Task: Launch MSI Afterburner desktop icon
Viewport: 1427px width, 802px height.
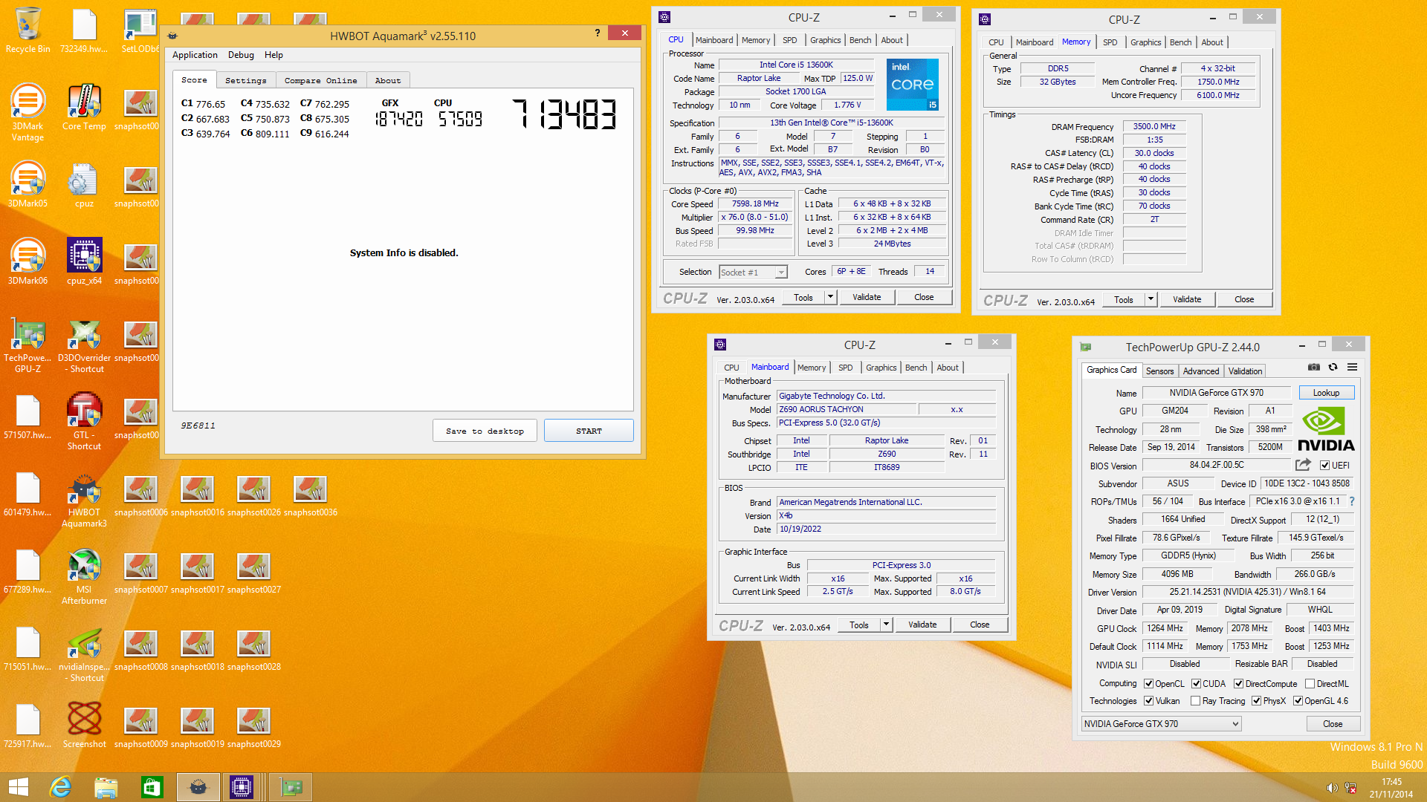Action: pyautogui.click(x=84, y=576)
